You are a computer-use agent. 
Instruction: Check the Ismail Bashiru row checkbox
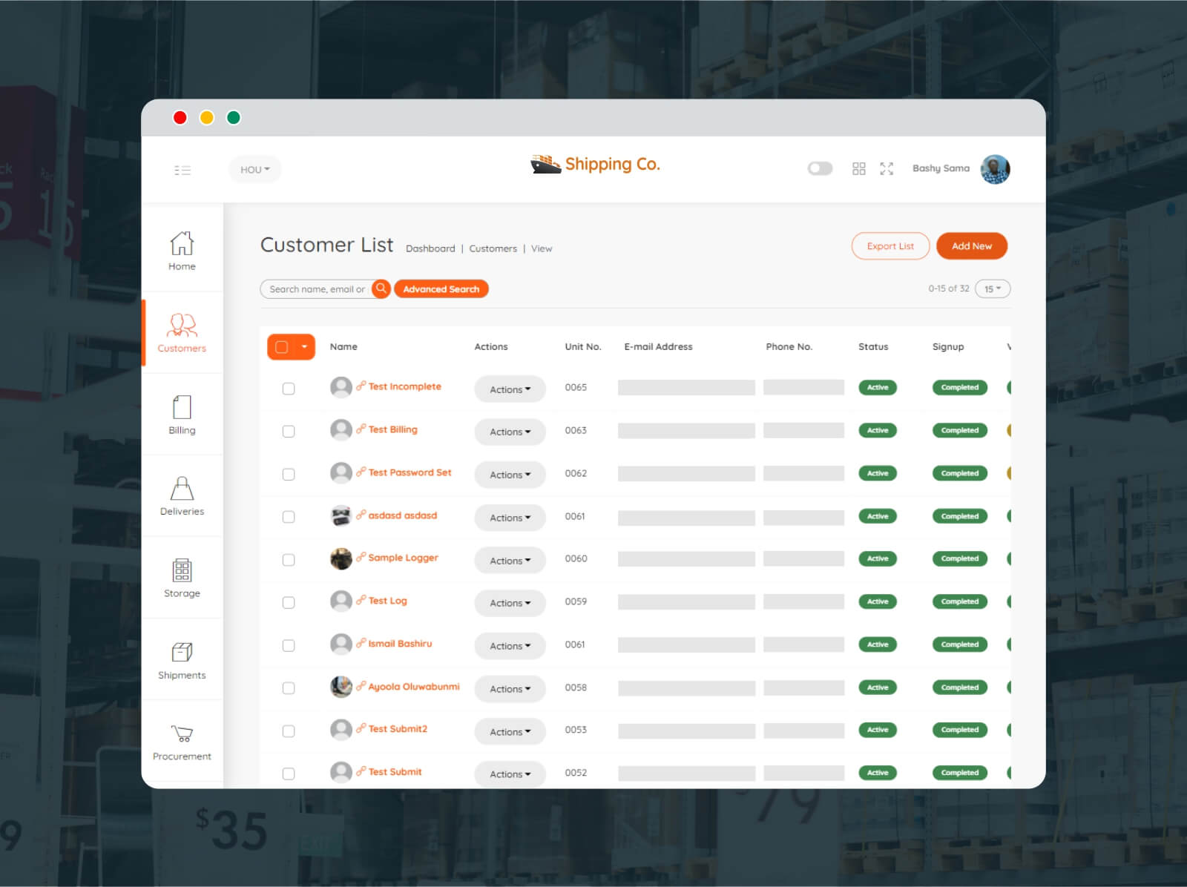[x=289, y=646]
